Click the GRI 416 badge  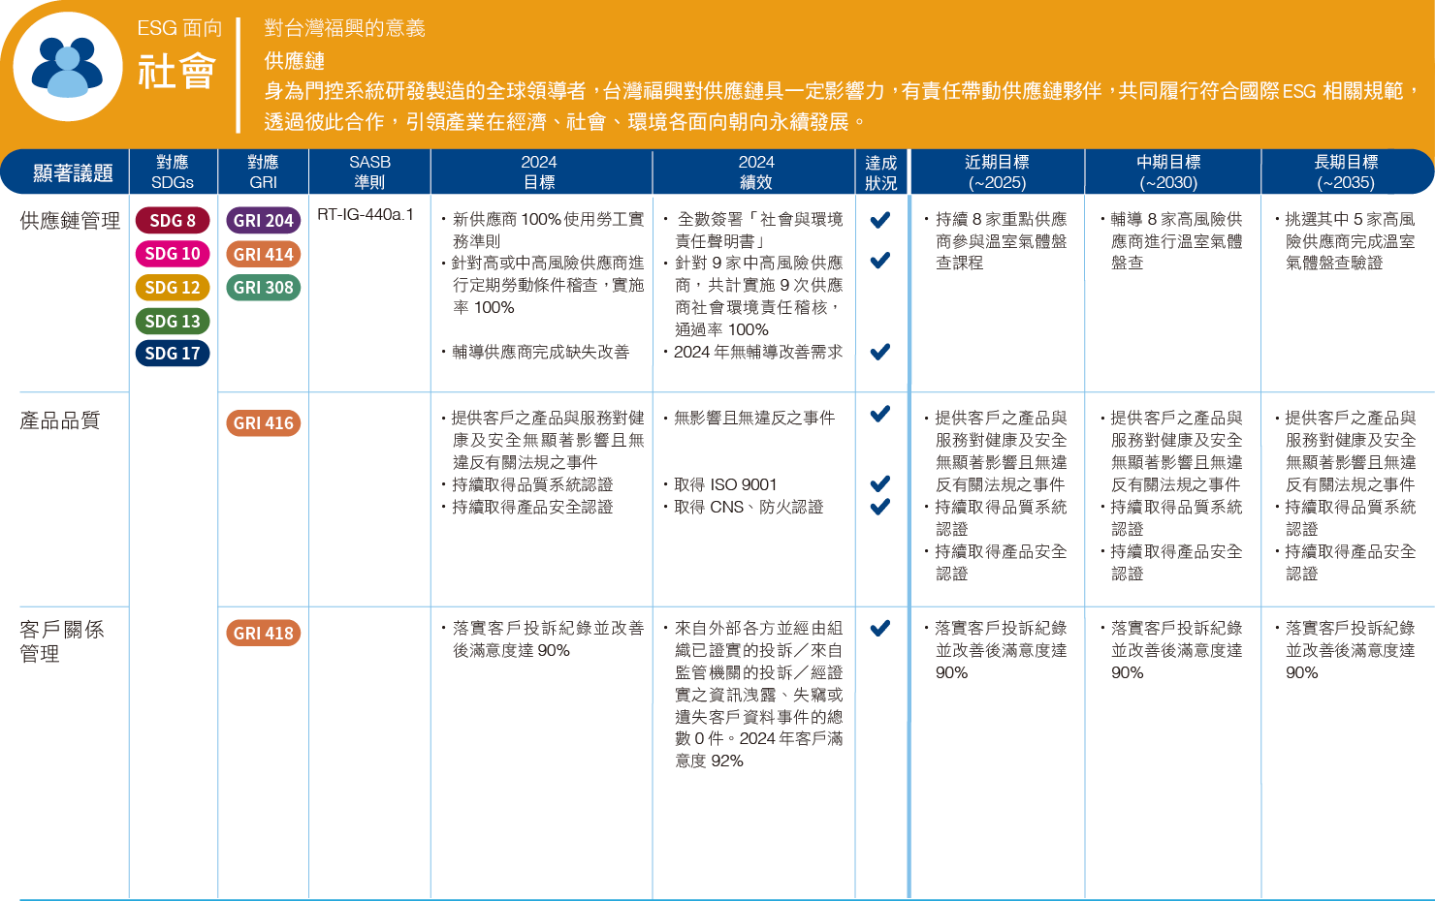[x=263, y=423]
